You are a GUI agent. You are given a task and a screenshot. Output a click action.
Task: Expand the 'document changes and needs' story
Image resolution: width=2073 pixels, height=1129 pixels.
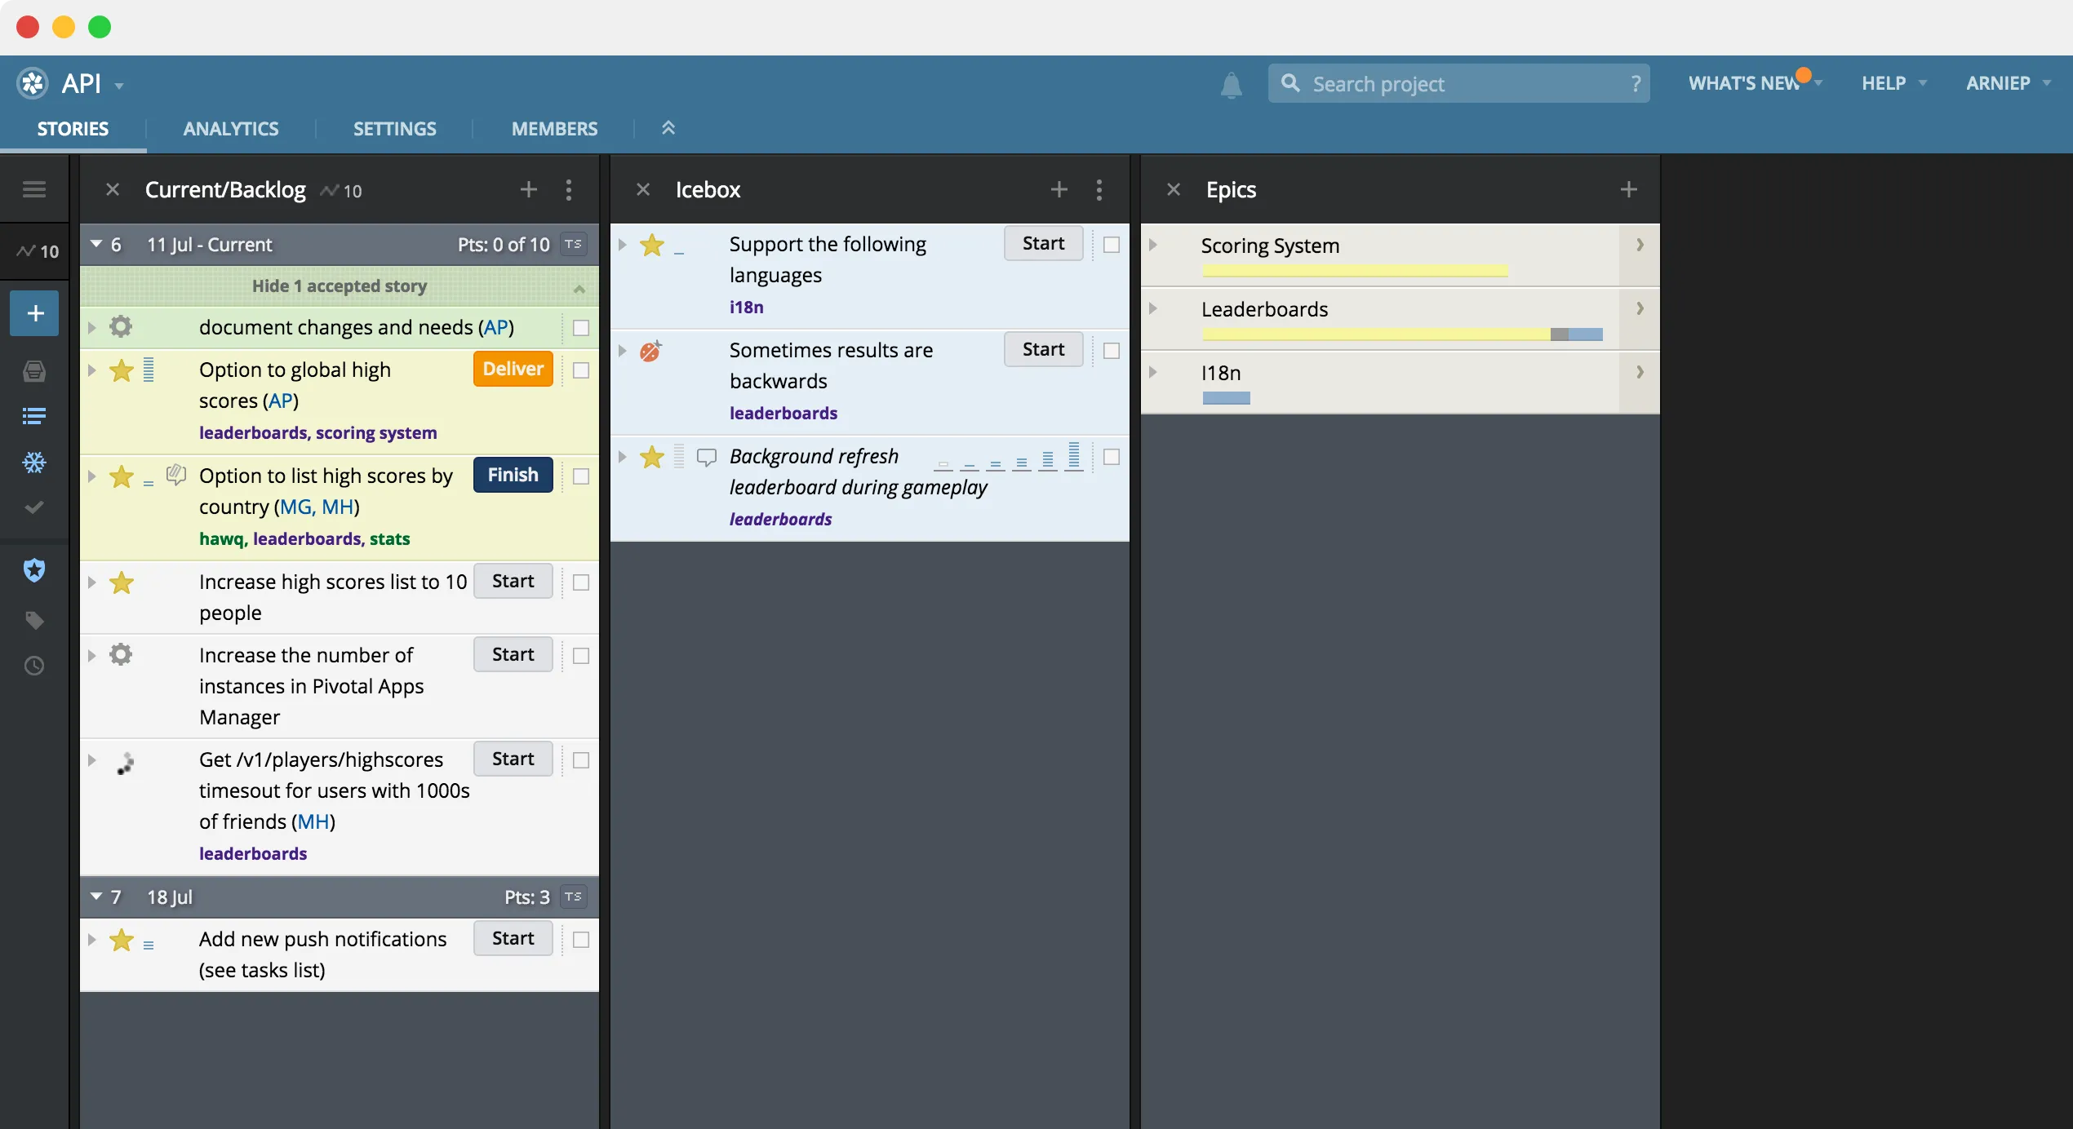pos(92,327)
